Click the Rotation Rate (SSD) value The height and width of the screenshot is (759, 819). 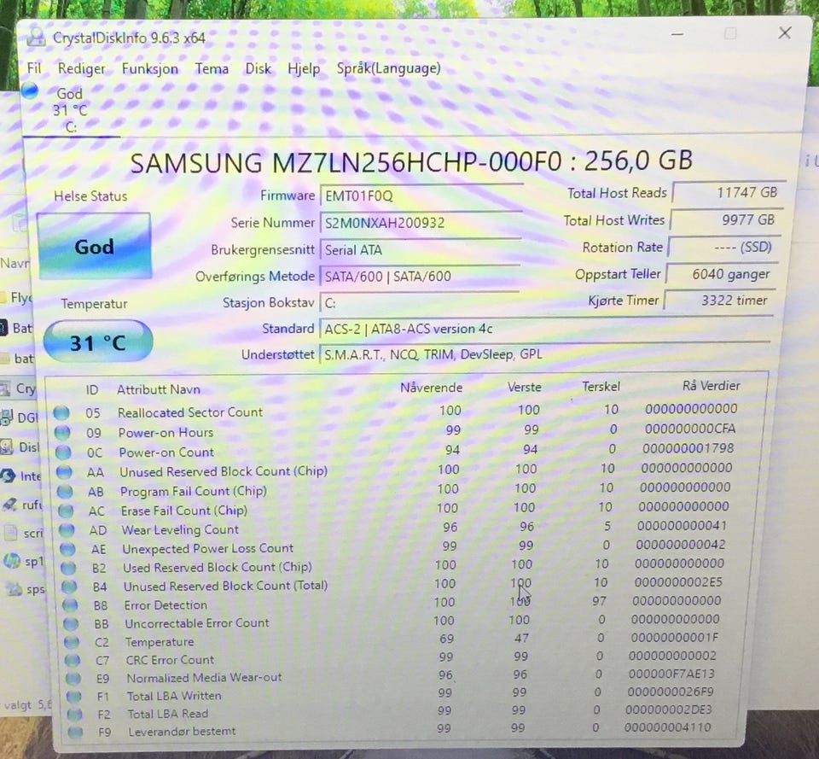click(724, 247)
